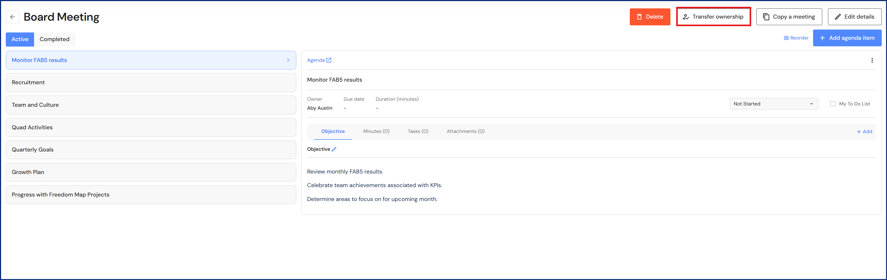Open the Agenda external link icon
The image size is (887, 280).
click(329, 60)
